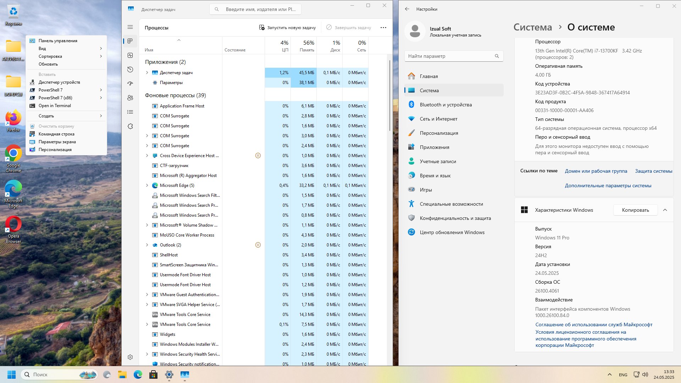Screen dimensions: 681x383
Task: Collapse the Характеристики Windows section
Action: [x=665, y=210]
